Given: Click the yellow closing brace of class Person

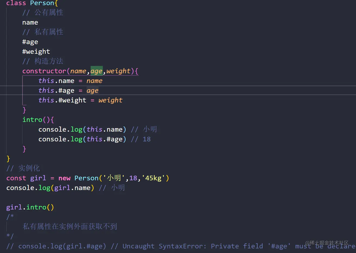Looking at the screenshot, I should coord(8,159).
